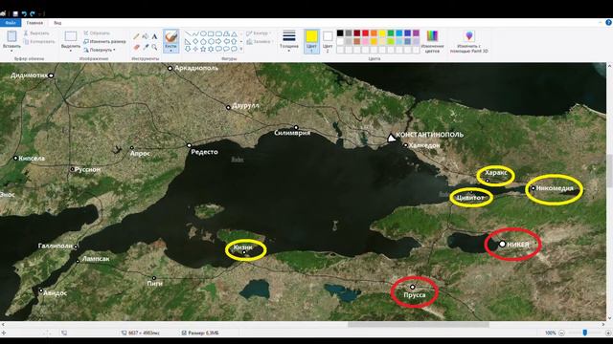The width and height of the screenshot is (613, 344).
Task: Click the НИКЕЯ label on the map
Action: pos(518,245)
